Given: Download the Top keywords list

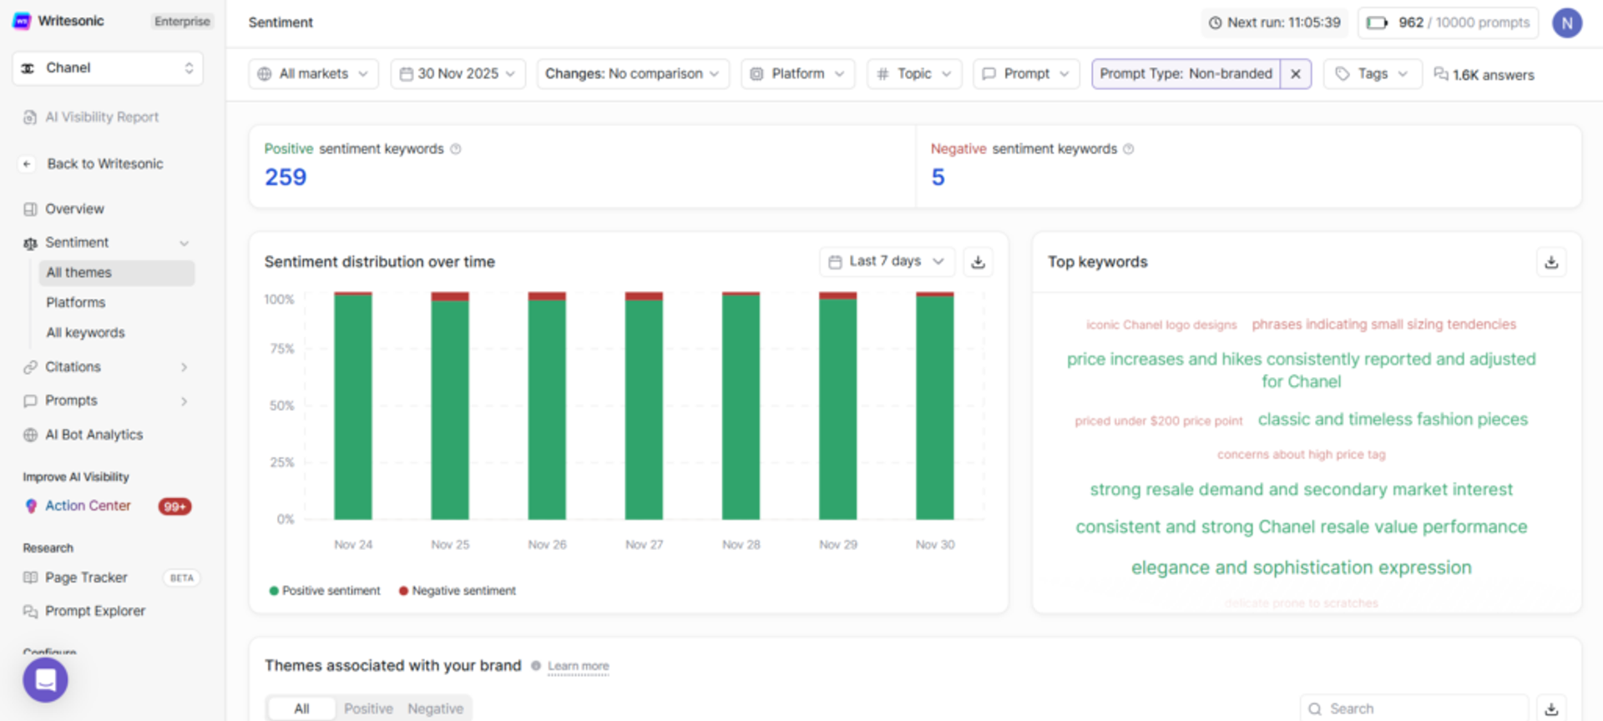Looking at the screenshot, I should [1551, 262].
